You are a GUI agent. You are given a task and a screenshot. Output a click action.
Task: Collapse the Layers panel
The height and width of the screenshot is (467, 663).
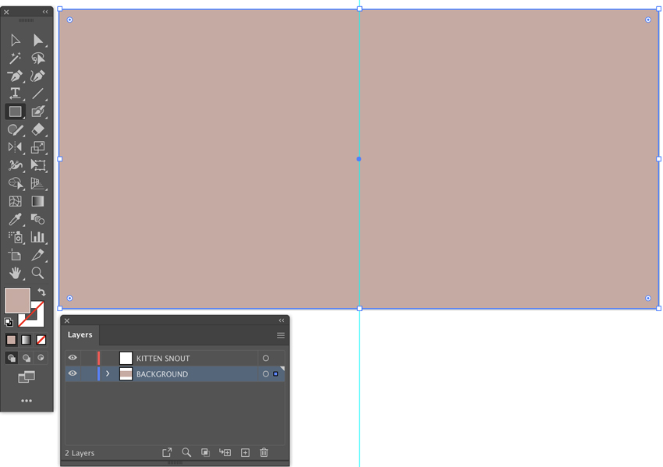tap(282, 320)
